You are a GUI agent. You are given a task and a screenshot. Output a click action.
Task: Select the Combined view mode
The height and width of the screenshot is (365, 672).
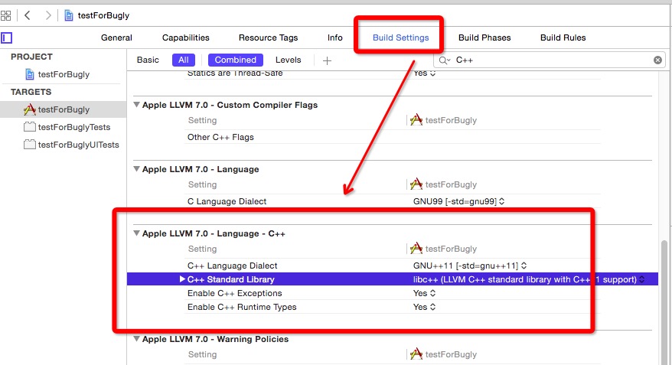235,60
